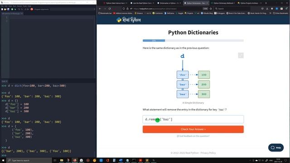Click Save icon in Thonny toolbar

click(x=8, y=9)
